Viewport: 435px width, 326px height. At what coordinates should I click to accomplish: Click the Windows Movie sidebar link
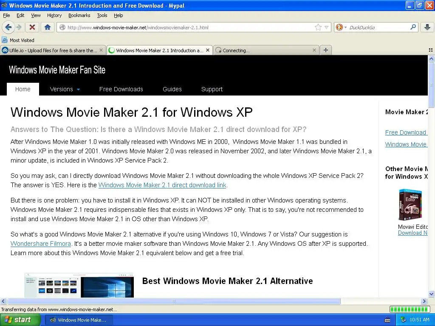[x=406, y=144]
